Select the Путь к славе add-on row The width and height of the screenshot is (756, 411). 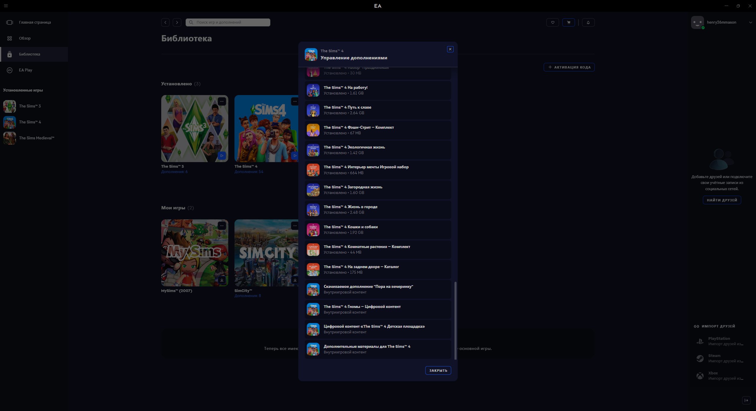tap(378, 110)
